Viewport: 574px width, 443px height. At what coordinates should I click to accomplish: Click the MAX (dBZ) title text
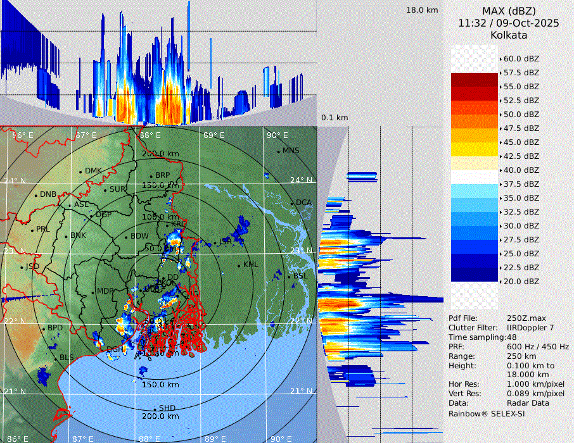509,11
